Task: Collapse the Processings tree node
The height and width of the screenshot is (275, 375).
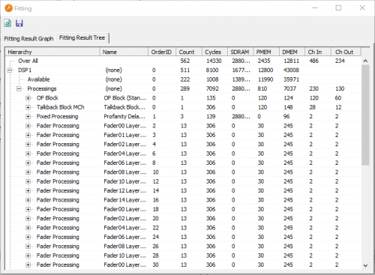Action: (x=19, y=88)
